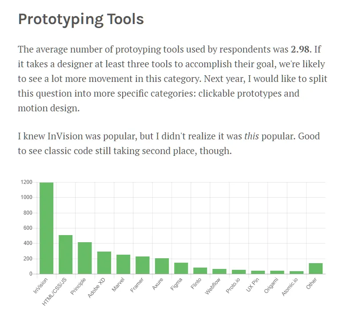
Task: Click the HTML/CSS/JS bar
Action: (x=65, y=254)
